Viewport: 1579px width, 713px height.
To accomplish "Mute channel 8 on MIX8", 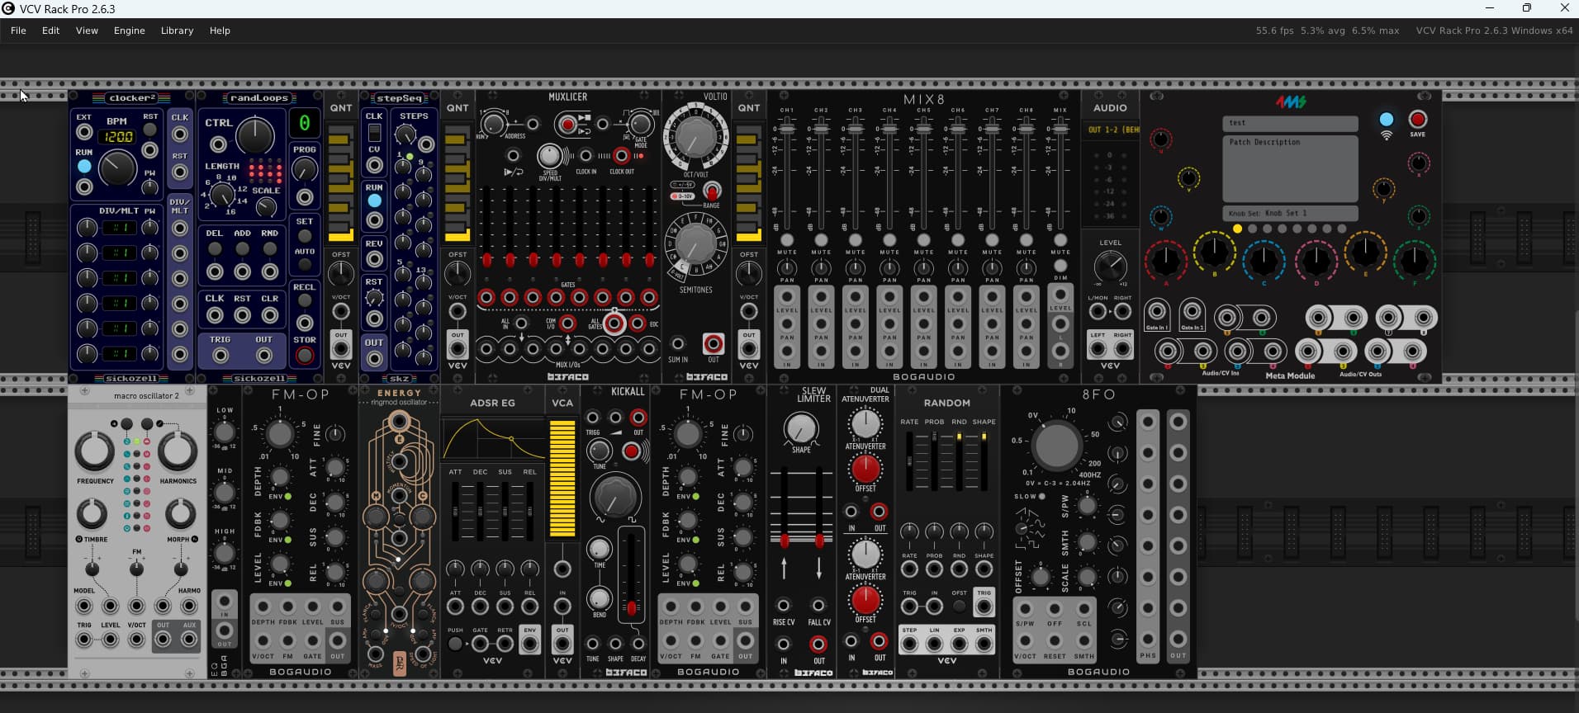I will tap(1026, 240).
